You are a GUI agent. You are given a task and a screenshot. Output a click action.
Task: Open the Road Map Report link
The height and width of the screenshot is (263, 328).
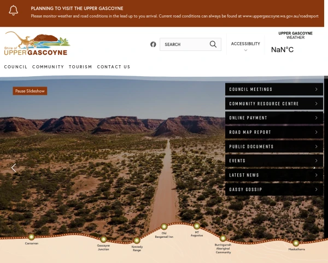pos(274,132)
